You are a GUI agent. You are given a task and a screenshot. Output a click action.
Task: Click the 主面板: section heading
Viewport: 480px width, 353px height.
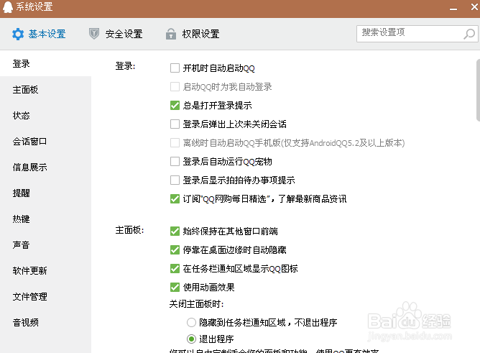pos(129,230)
